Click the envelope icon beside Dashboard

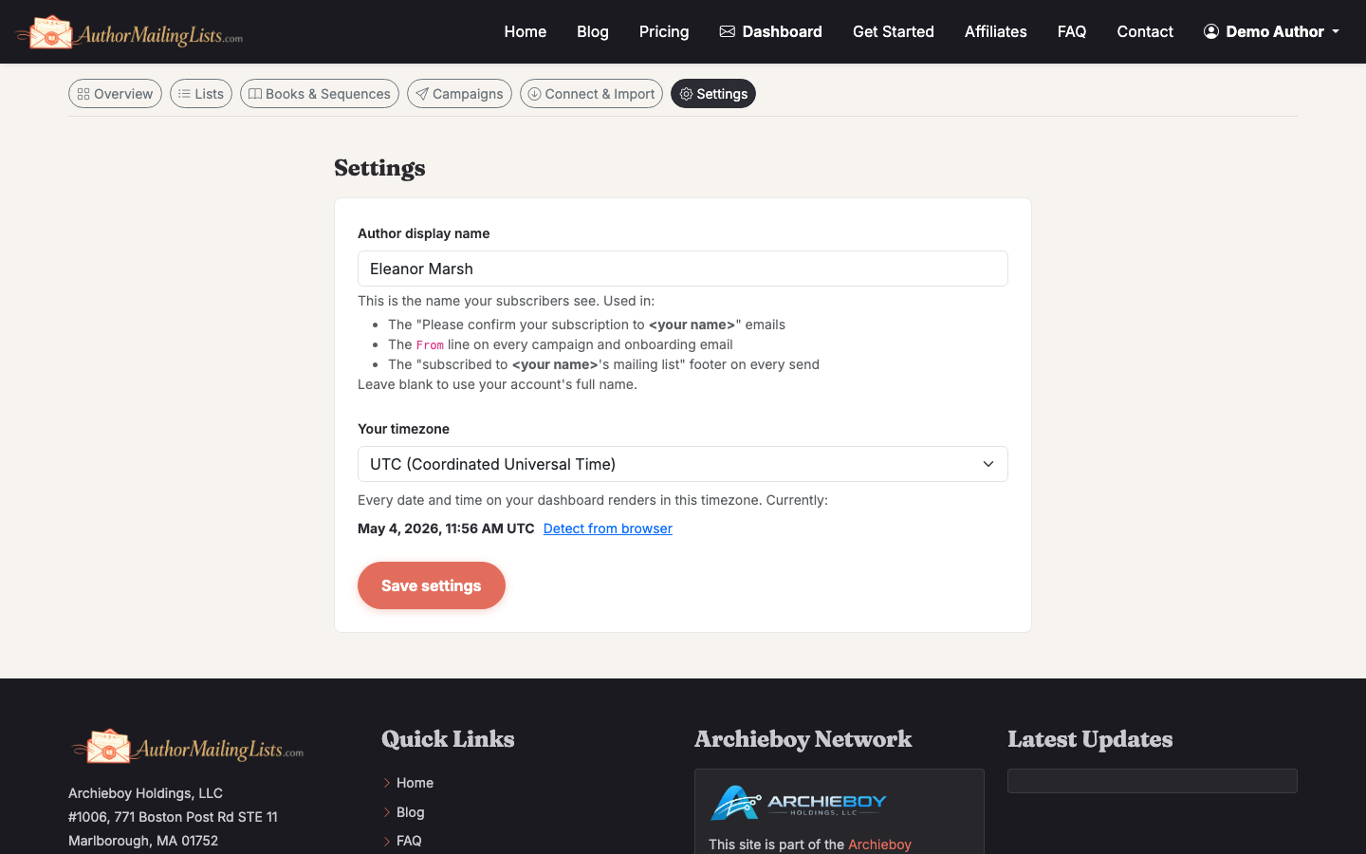[728, 31]
